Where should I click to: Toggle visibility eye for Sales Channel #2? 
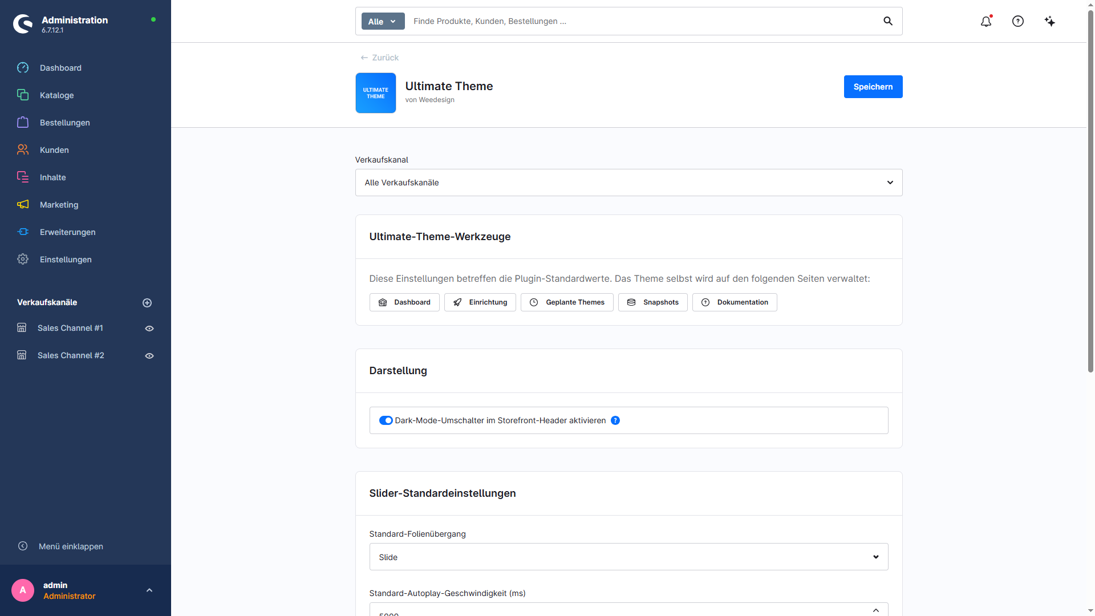pos(149,356)
